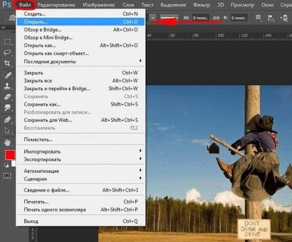
Task: Click the horizontal ruler at mark 100
Action: pyautogui.click(x=220, y=36)
